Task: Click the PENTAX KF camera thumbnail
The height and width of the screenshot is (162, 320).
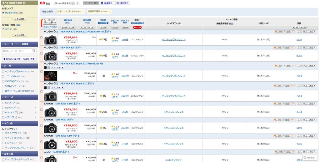Action: pos(50,56)
